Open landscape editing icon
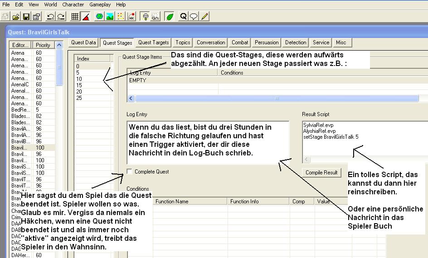 (x=110, y=17)
